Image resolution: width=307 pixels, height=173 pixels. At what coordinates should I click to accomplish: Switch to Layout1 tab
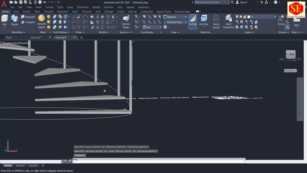pos(20,165)
